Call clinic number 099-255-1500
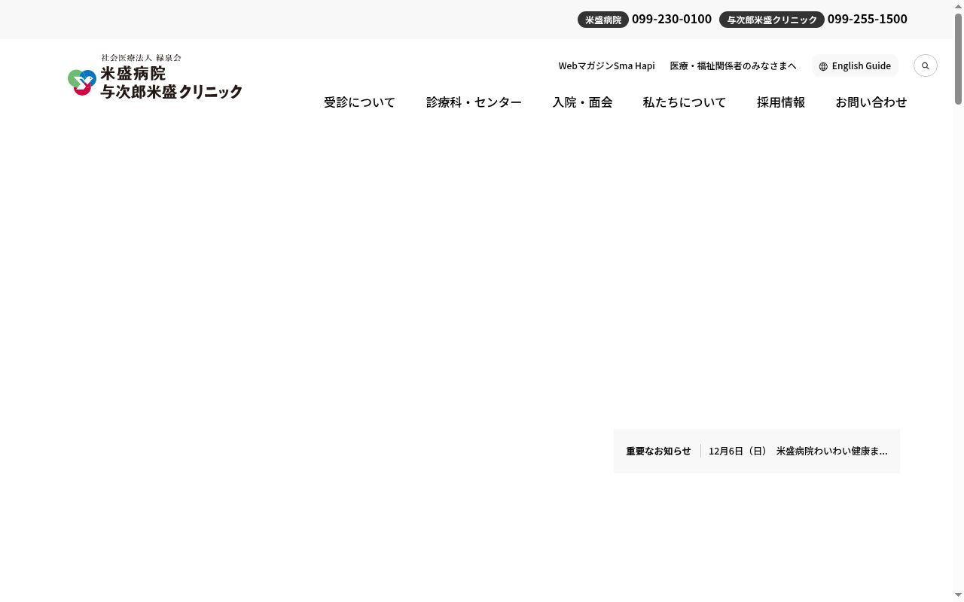The height and width of the screenshot is (602, 964). [x=868, y=19]
